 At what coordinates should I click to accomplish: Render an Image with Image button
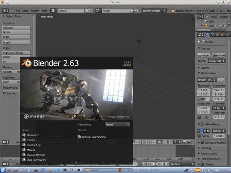tap(204, 55)
